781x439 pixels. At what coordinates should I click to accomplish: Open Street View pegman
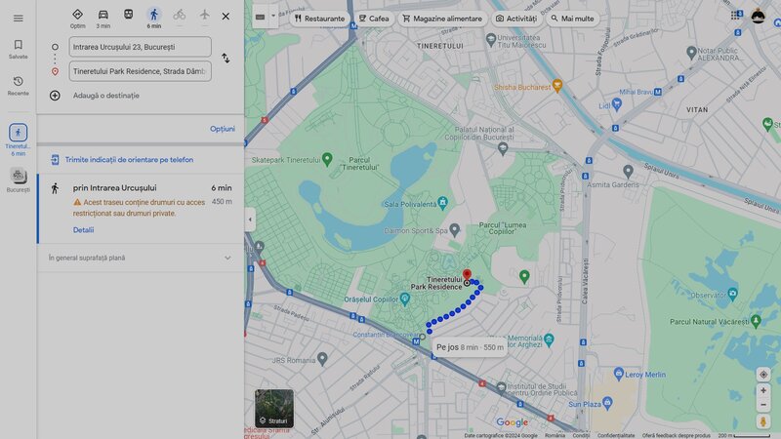pyautogui.click(x=763, y=421)
